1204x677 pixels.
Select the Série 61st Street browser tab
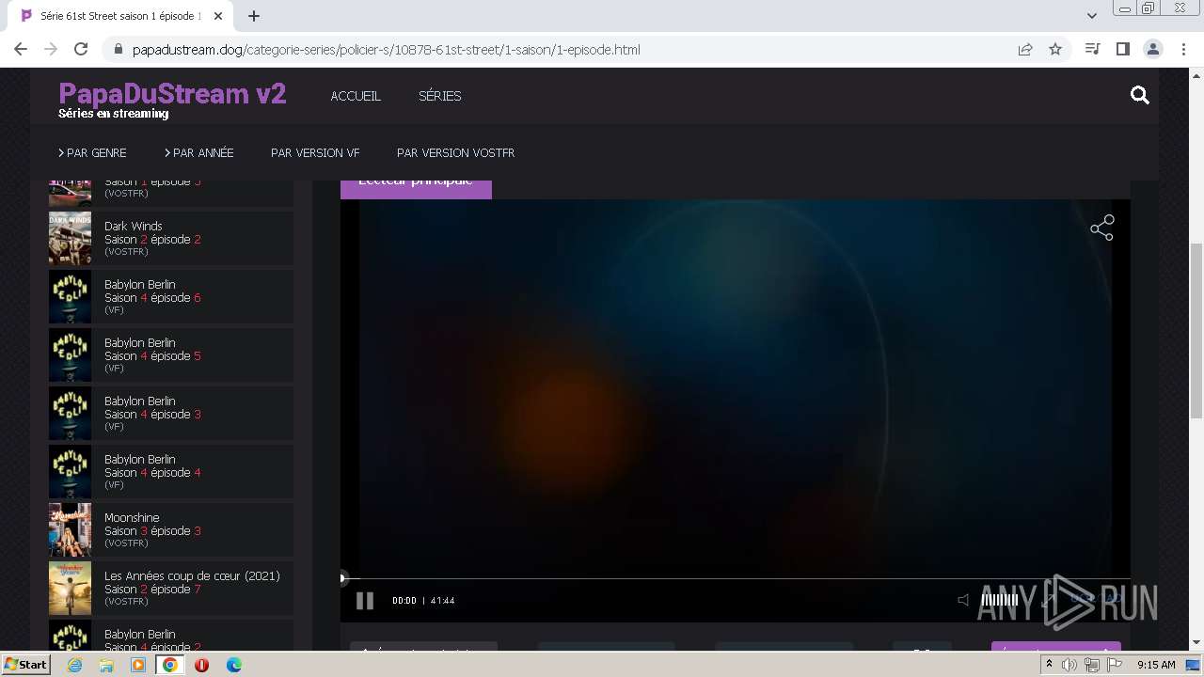coord(120,16)
